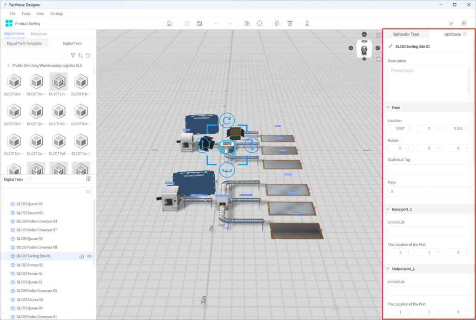Open the statistics chart icon at top right
The height and width of the screenshot is (320, 476).
click(x=451, y=23)
